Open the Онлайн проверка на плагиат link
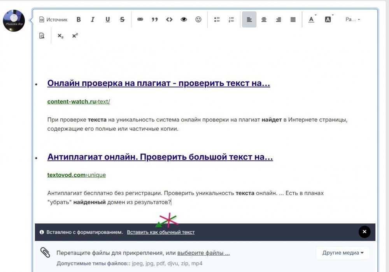 click(159, 83)
